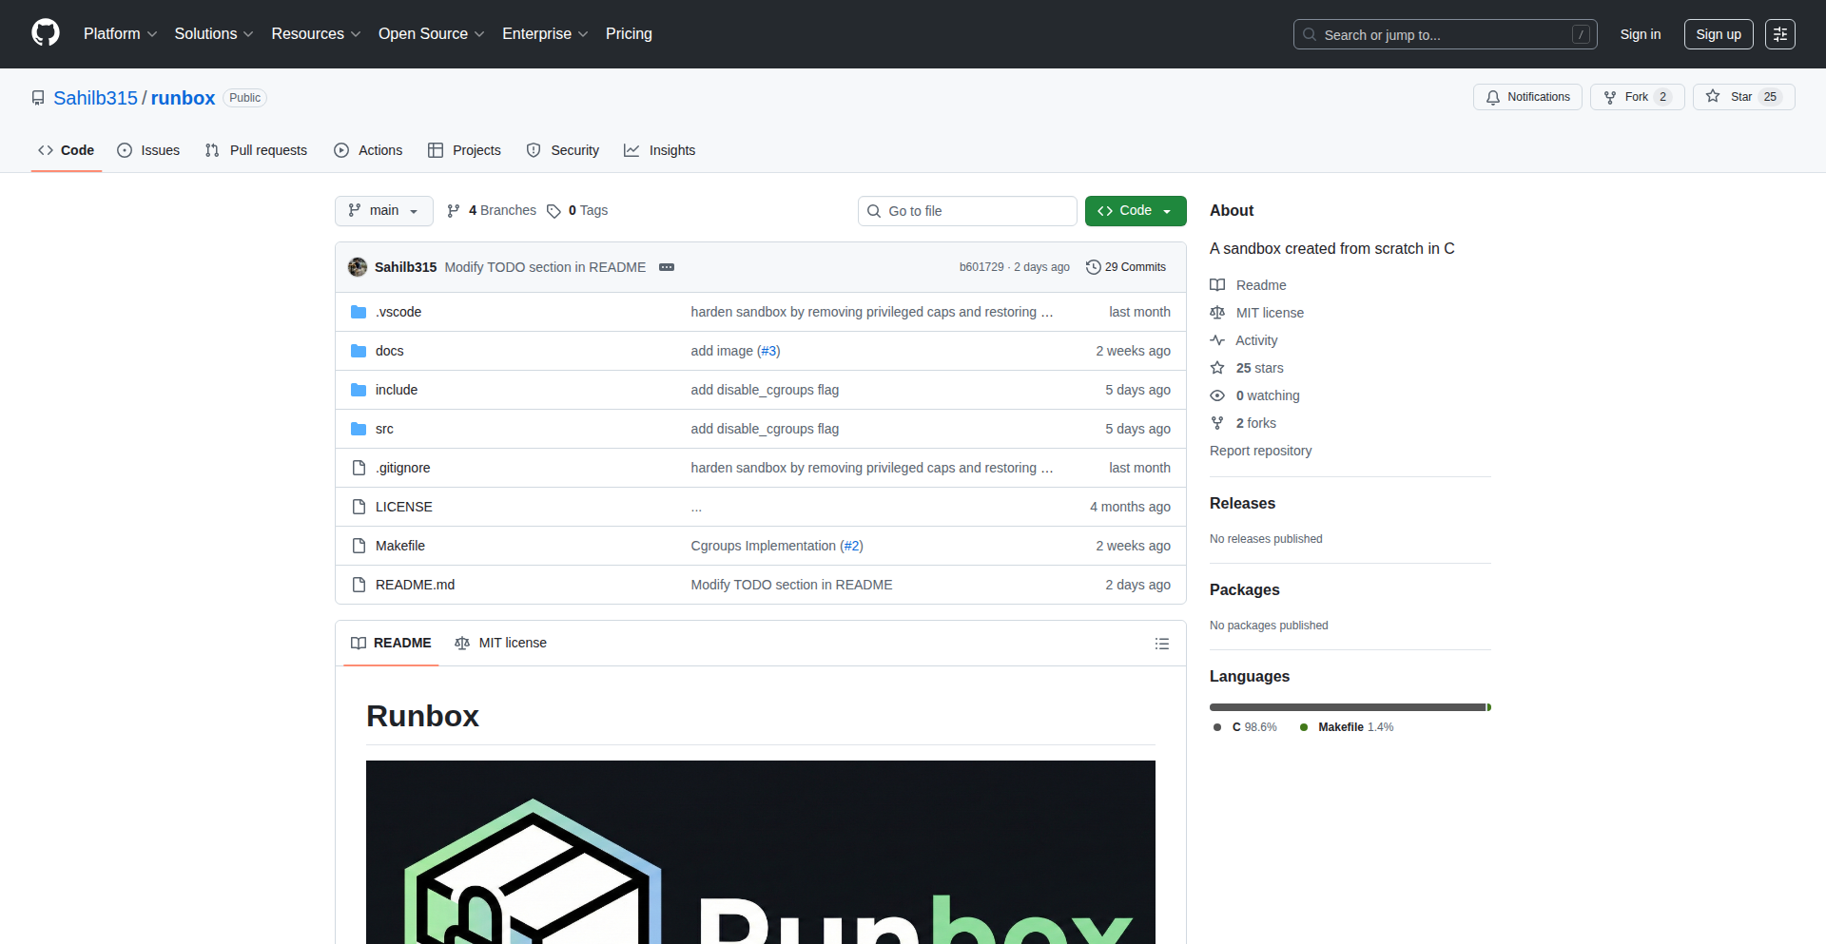
Task: Open the main branch selector
Action: click(383, 210)
